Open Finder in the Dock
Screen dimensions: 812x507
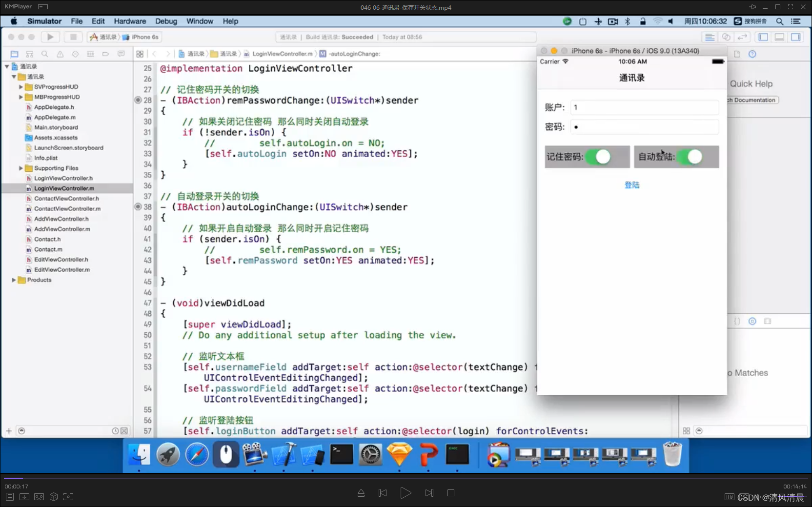click(x=139, y=454)
